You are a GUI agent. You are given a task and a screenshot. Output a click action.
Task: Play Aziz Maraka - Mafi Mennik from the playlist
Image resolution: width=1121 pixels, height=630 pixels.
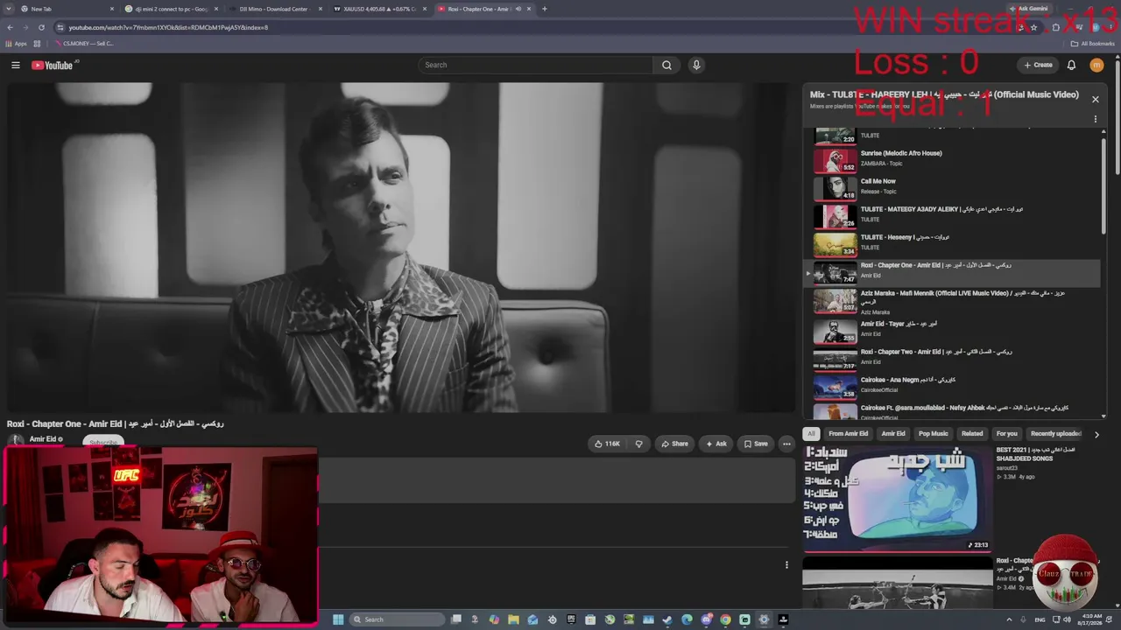(953, 301)
